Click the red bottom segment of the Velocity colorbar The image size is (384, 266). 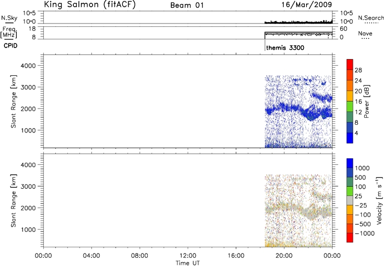(x=350, y=238)
